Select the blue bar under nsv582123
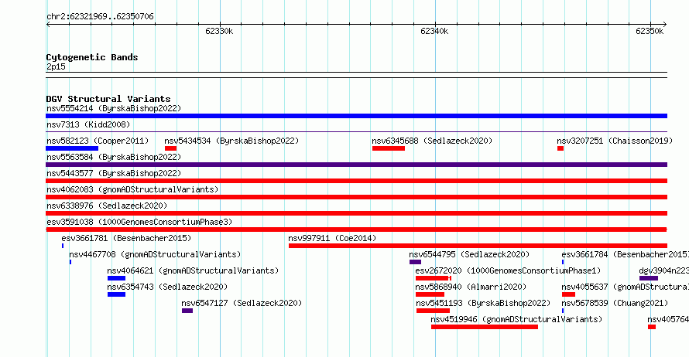The image size is (689, 357). 72,148
